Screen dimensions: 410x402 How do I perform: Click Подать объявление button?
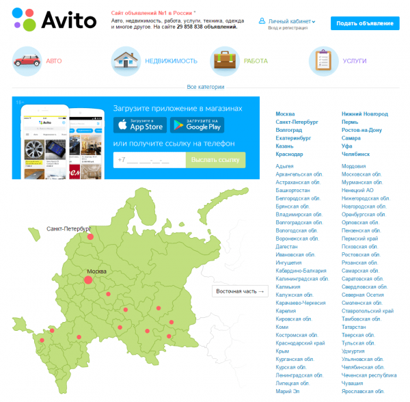pos(365,23)
